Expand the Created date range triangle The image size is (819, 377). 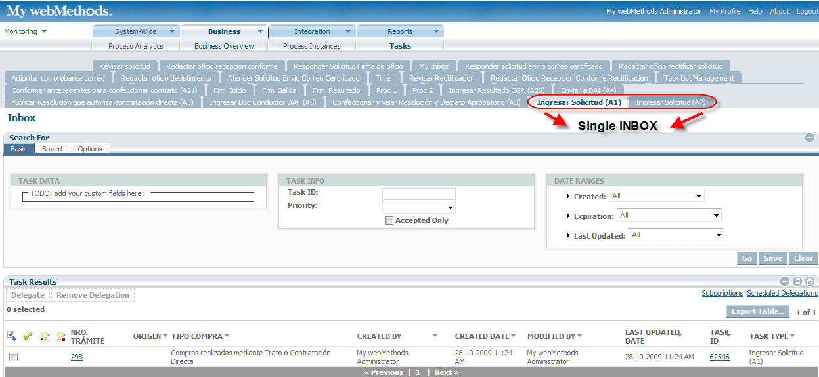tap(569, 197)
